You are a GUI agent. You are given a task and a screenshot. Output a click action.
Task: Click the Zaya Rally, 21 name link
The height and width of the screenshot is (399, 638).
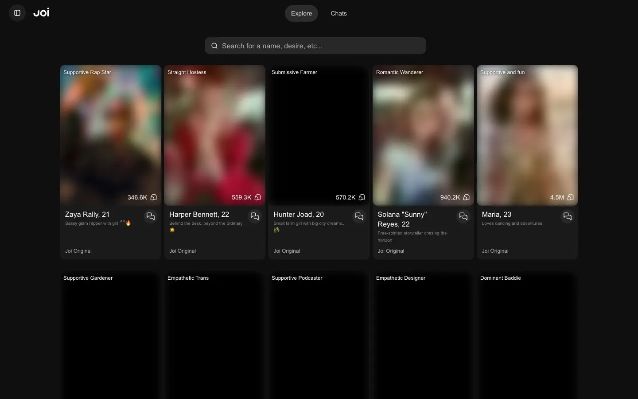coord(87,215)
